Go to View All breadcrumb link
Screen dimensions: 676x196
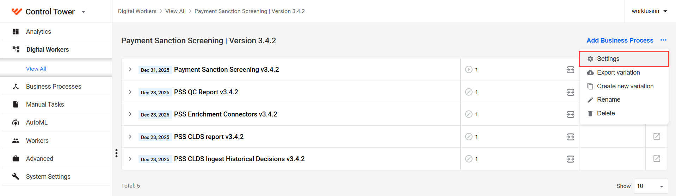[176, 11]
